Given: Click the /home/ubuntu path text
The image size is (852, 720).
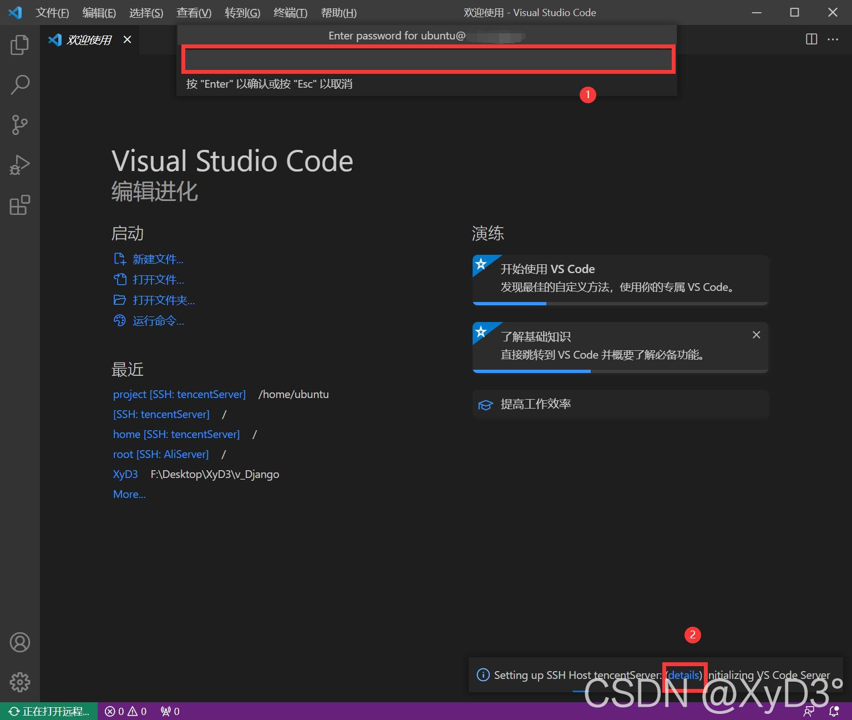Looking at the screenshot, I should (293, 394).
